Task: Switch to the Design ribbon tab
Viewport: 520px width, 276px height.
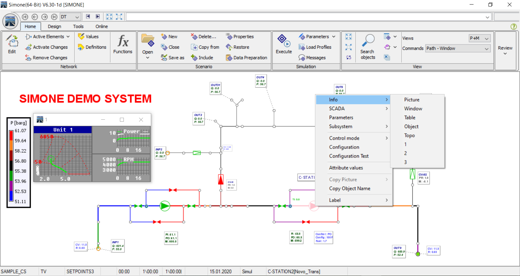Action: pos(54,27)
